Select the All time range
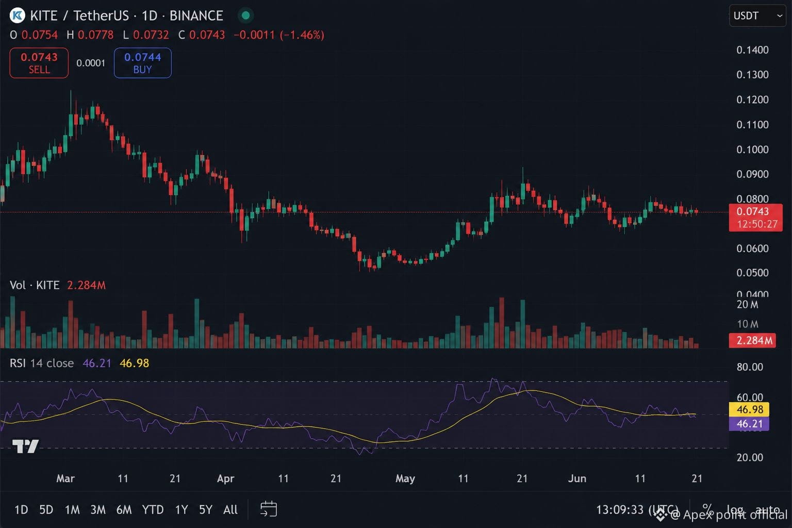Screen dimensions: 792x528 click(x=230, y=510)
